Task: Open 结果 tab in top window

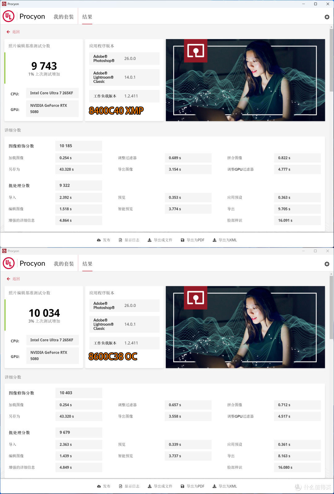Action: tap(87, 17)
